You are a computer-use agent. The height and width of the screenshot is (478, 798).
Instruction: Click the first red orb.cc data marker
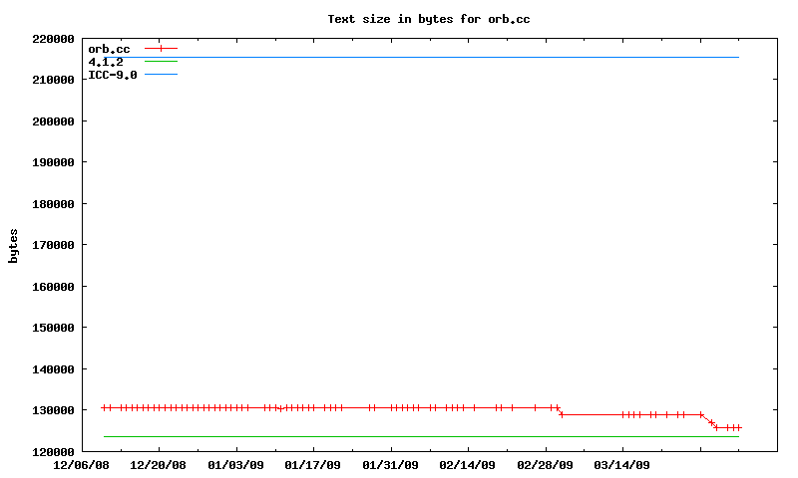[104, 407]
